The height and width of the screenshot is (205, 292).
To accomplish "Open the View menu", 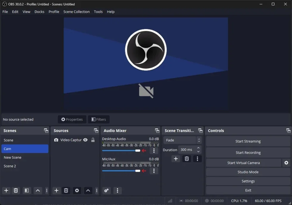I will coord(27,12).
